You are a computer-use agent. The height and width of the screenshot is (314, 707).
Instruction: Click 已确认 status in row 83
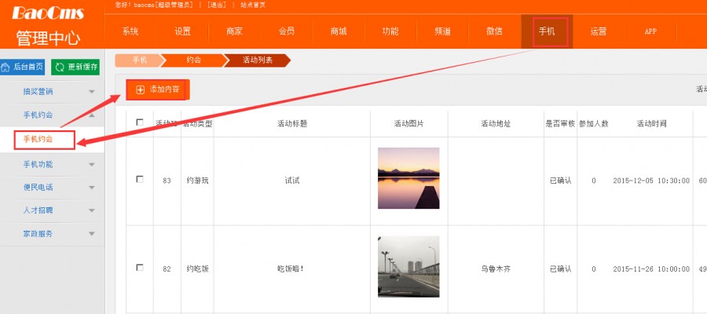[x=560, y=181]
